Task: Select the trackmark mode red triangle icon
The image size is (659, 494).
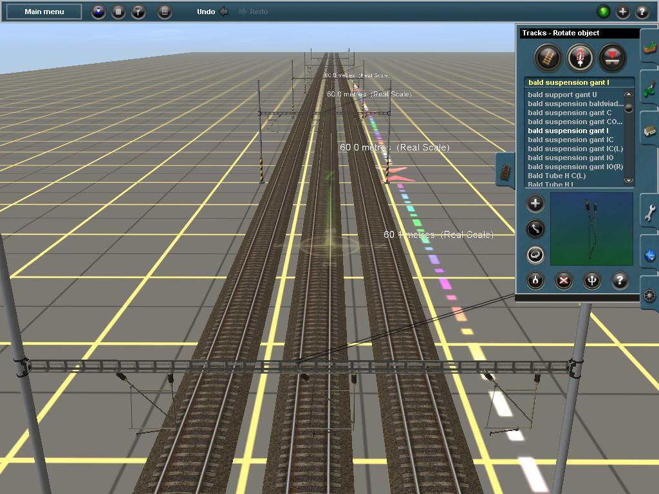Action: pos(613,57)
